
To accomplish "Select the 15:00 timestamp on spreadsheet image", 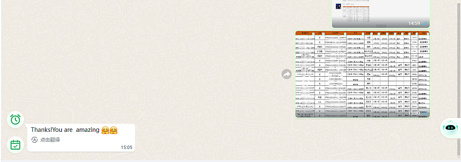I will 414,113.
